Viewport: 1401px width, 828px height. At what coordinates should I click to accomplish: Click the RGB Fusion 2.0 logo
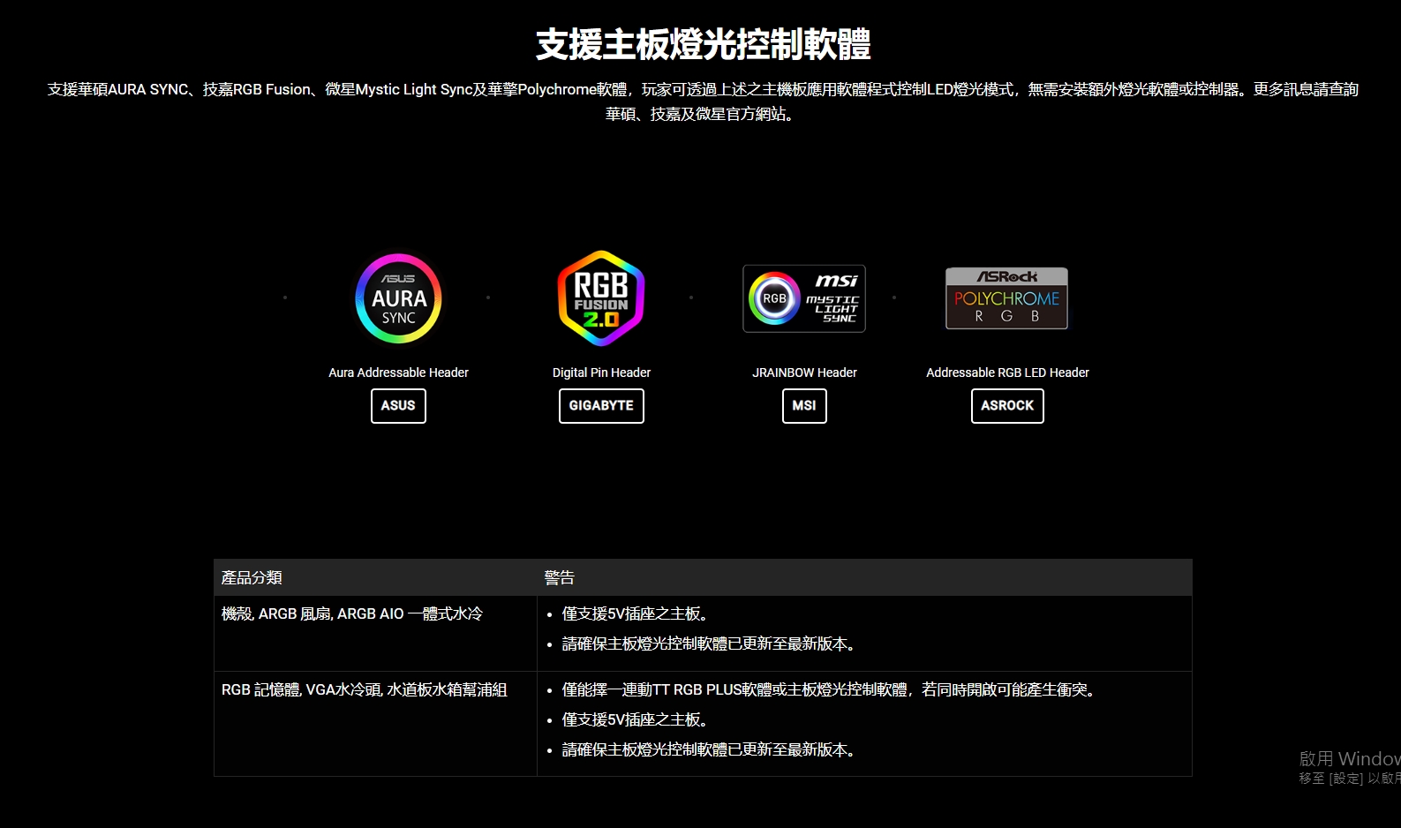(601, 298)
